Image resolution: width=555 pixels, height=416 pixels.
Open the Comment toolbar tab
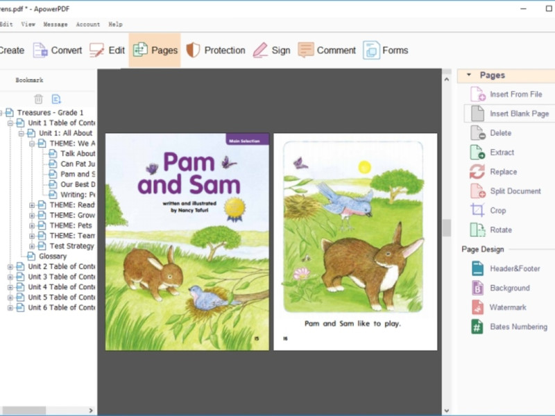pyautogui.click(x=327, y=50)
